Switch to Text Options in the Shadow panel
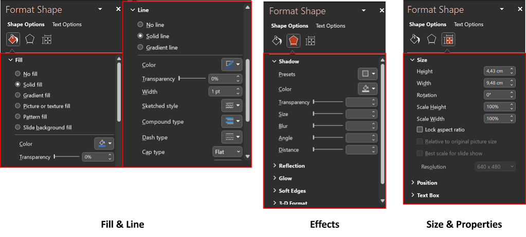This screenshot has width=526, height=237. 331,26
